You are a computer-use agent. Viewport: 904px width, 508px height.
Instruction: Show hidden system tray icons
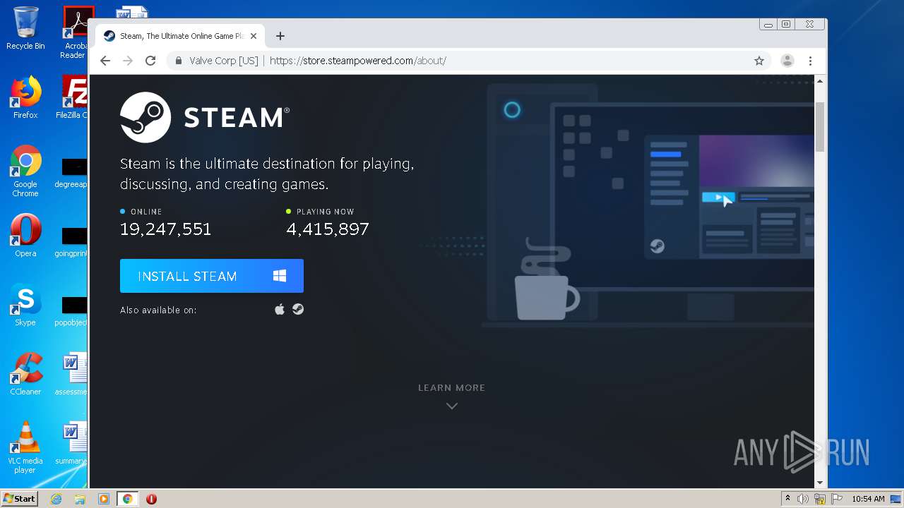[x=788, y=499]
